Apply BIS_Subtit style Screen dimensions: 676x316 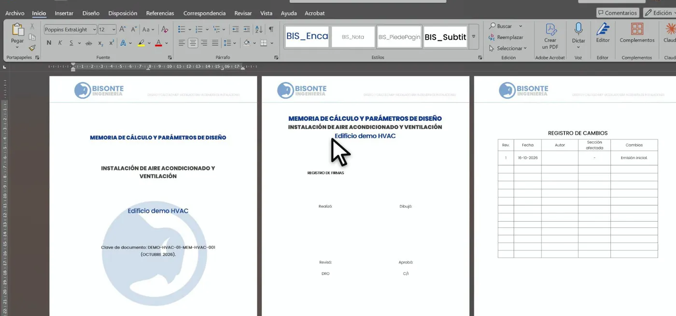(445, 37)
